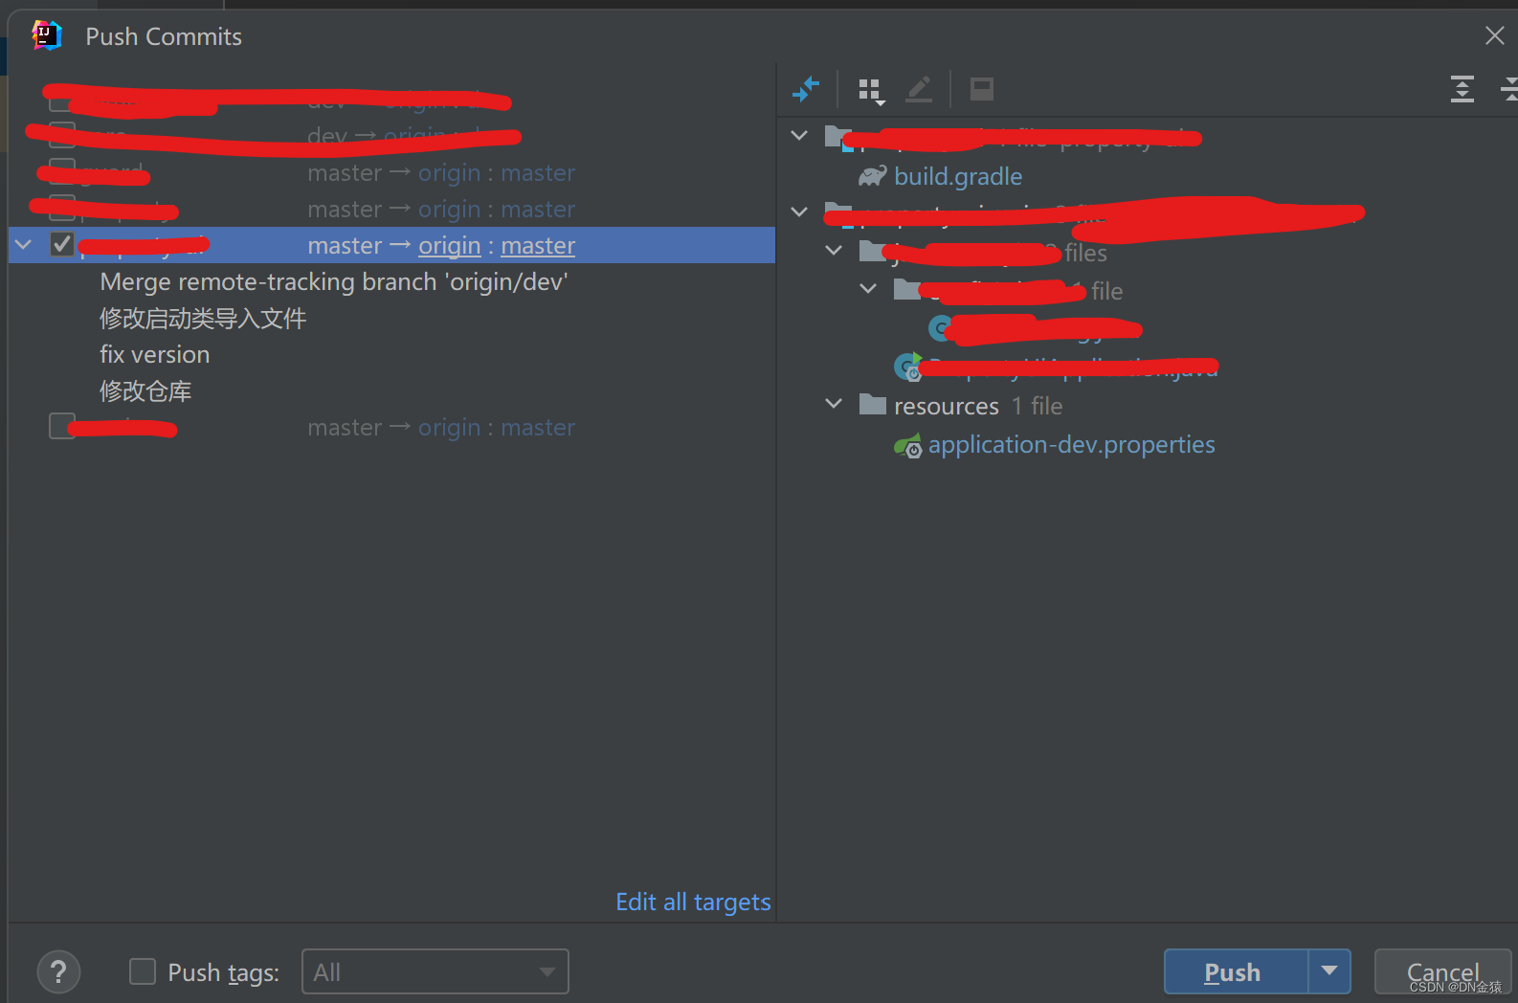
Task: Uncheck the selected master repository checkbox
Action: coord(62,245)
